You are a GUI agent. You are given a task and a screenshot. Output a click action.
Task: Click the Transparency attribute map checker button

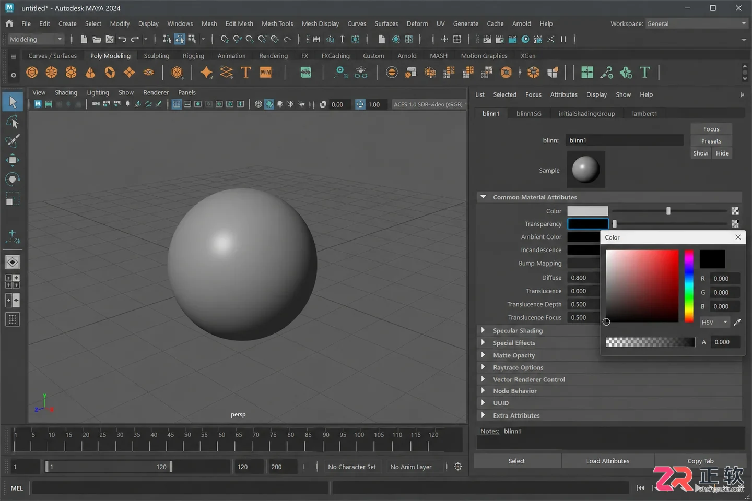[735, 224]
